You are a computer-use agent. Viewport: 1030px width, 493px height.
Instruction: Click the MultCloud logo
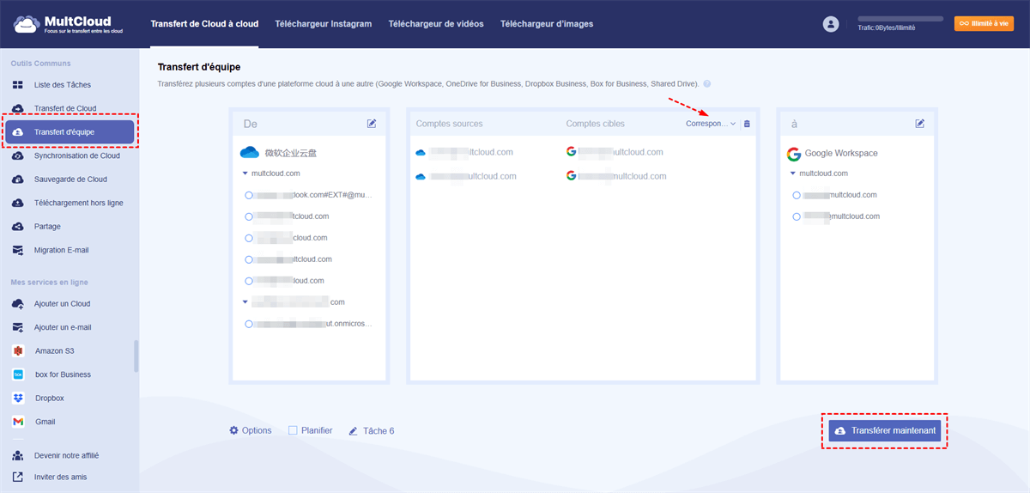69,24
